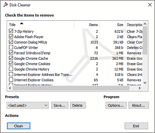Toggle Internet Explorer Cookies checkbox
The image size is (155, 133).
[11, 80]
